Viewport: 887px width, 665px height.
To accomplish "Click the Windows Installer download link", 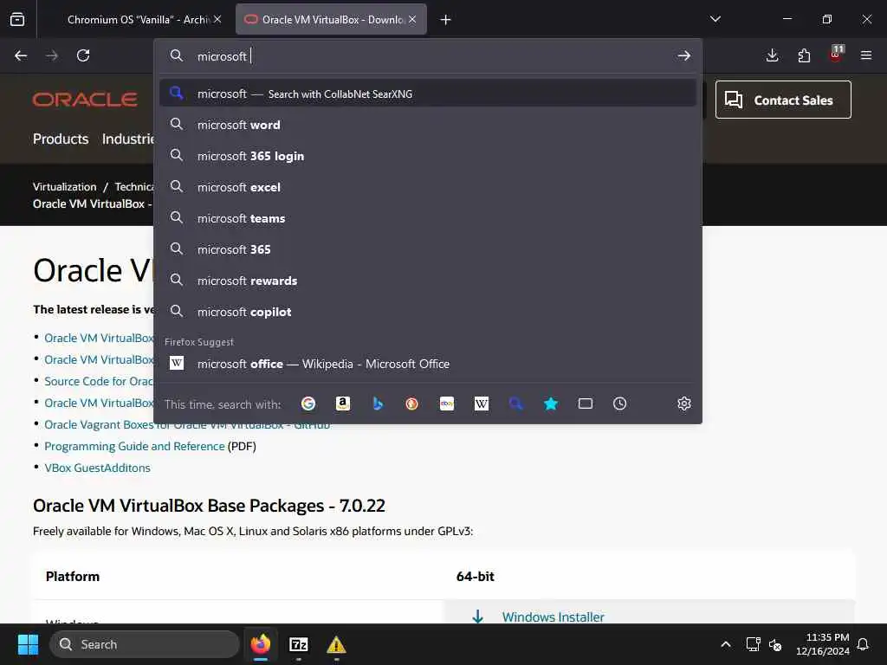I will 553,617.
